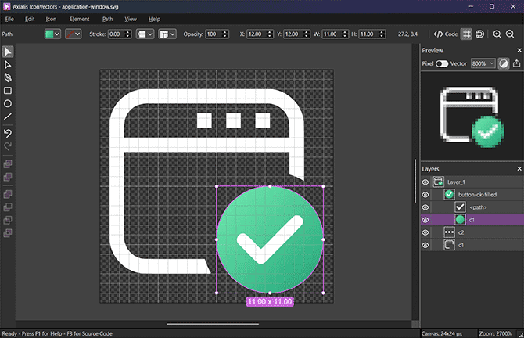
Task: Toggle the grid display icon
Action: 466,34
